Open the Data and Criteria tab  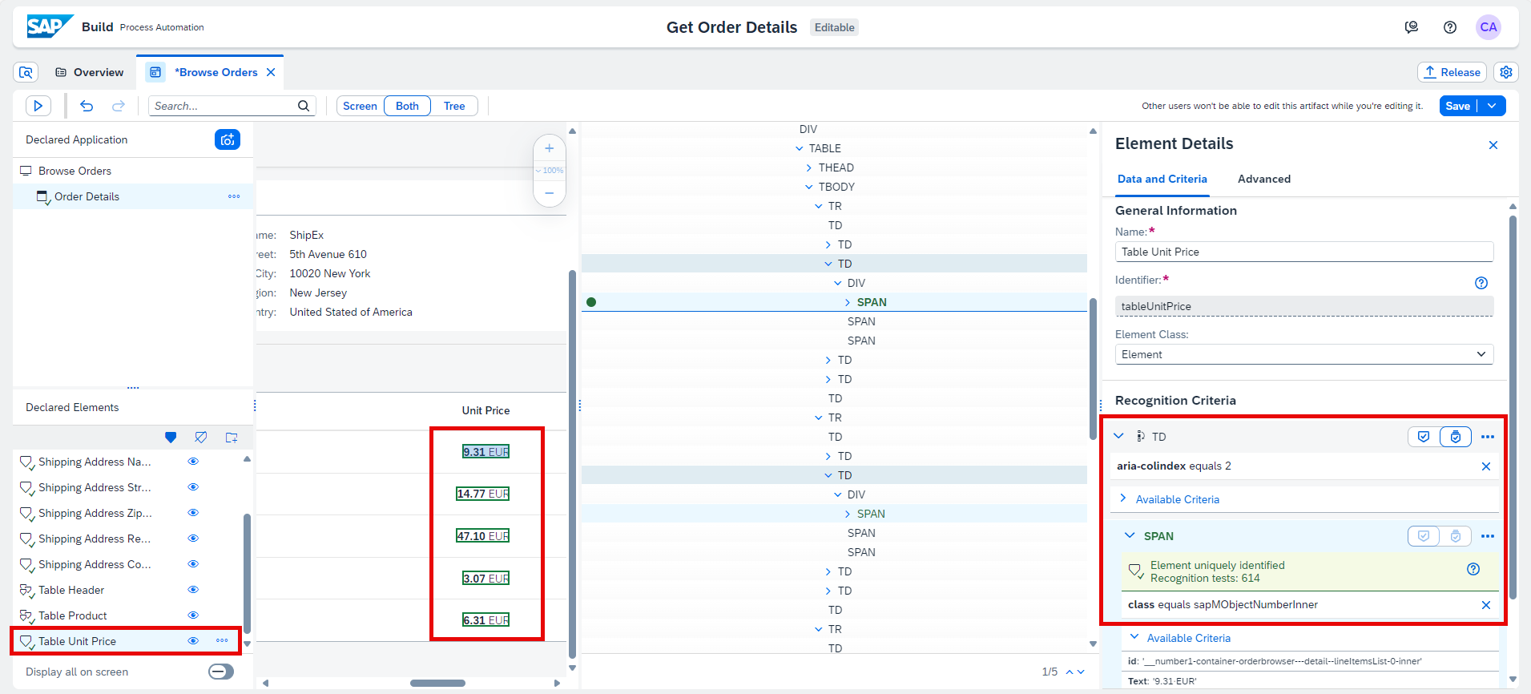pos(1162,179)
